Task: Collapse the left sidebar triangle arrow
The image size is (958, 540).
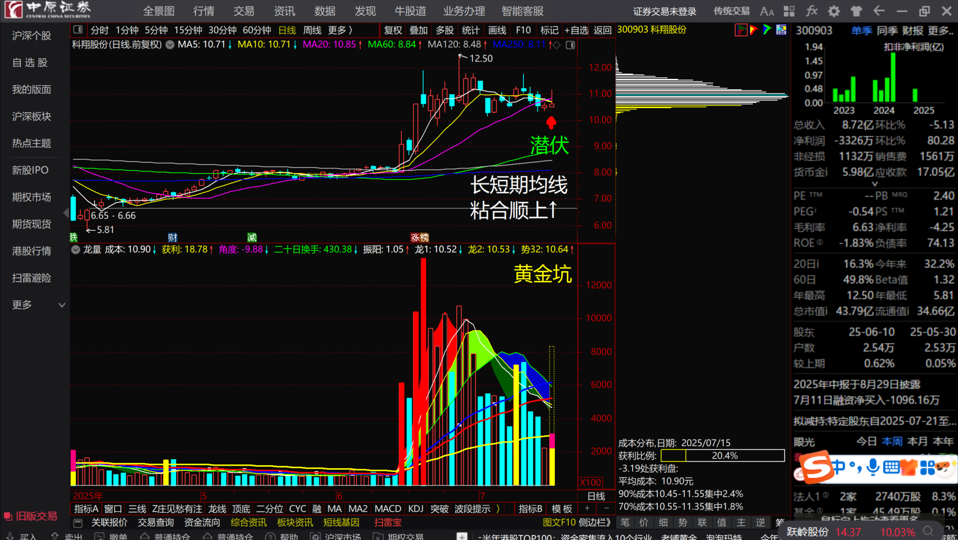Action: 66,212
